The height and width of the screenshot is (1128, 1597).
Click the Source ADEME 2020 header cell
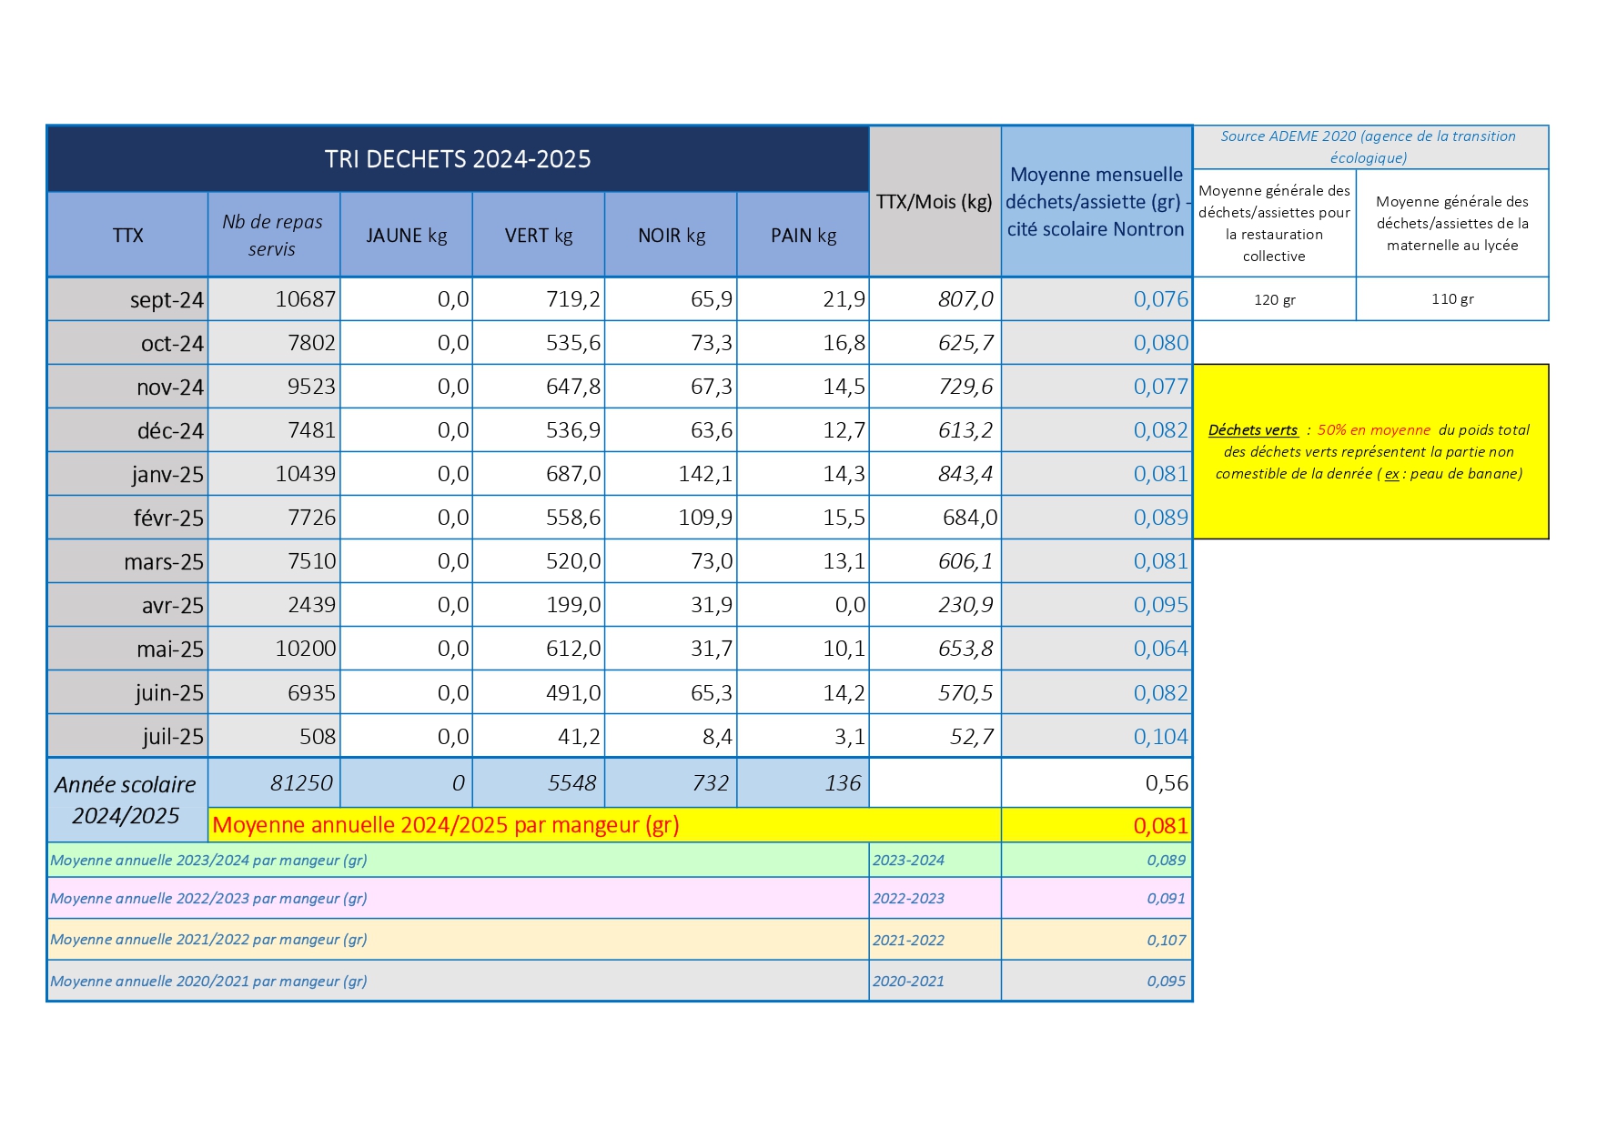[1370, 147]
